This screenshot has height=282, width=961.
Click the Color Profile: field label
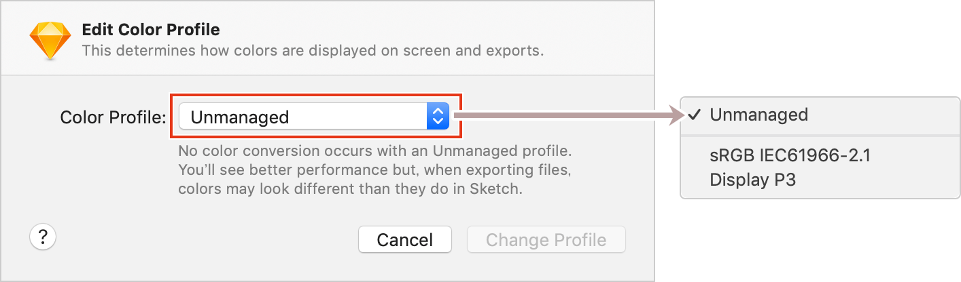113,117
